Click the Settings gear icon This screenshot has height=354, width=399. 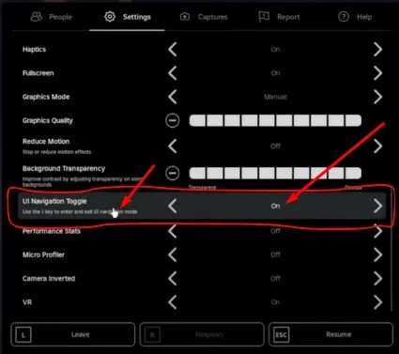110,17
